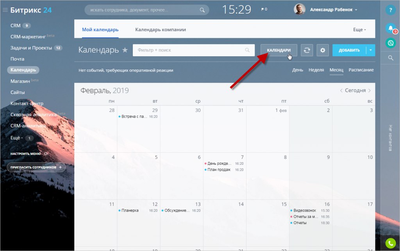Click the Сегодня link

[x=355, y=91]
